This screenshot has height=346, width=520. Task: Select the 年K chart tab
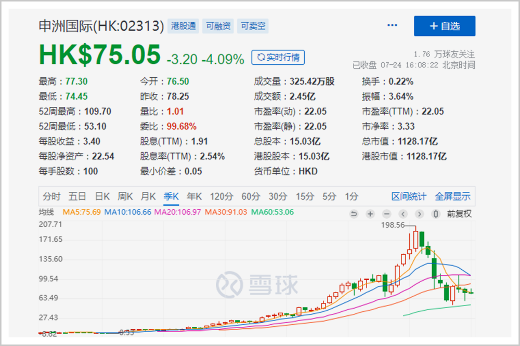194,197
